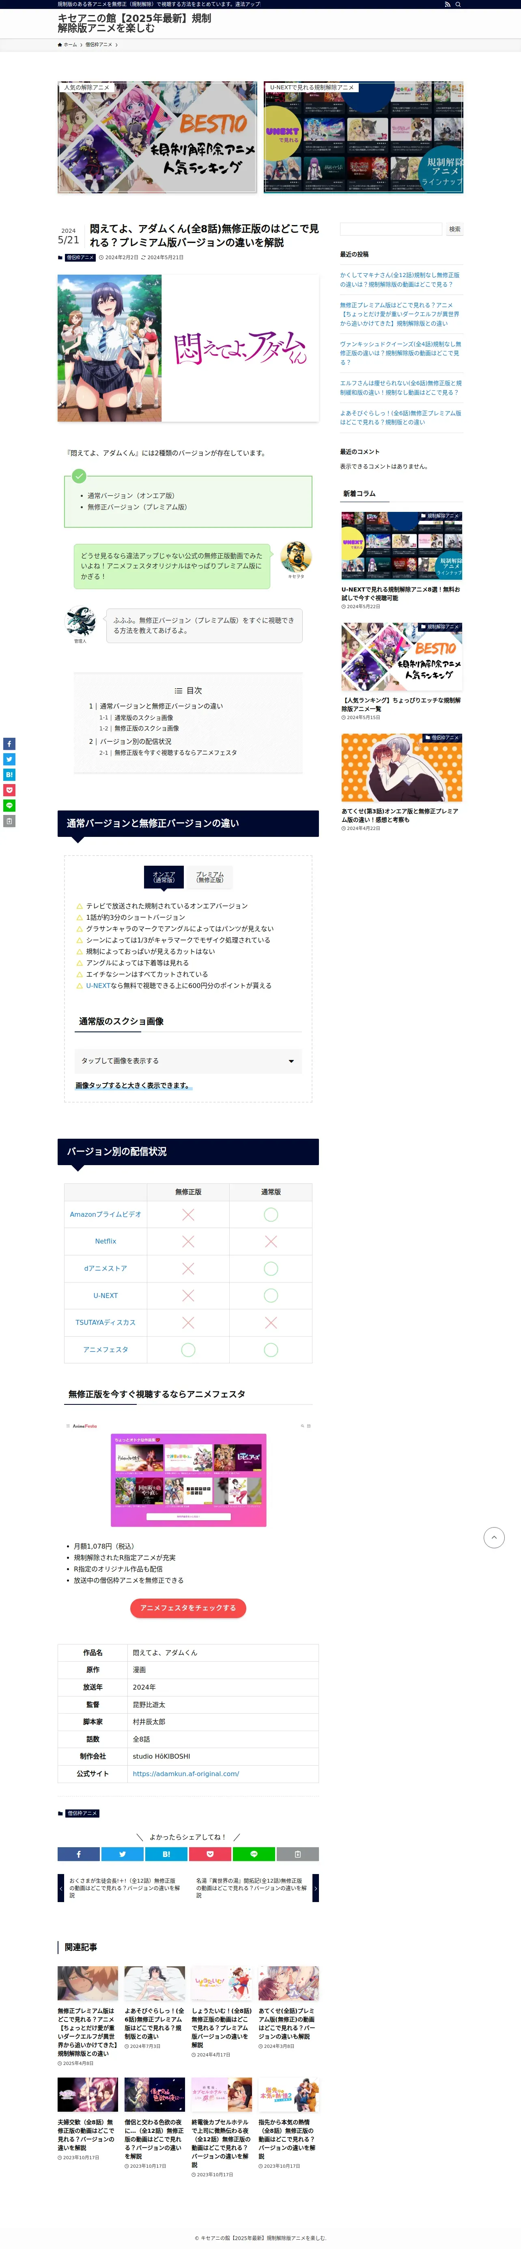The height and width of the screenshot is (2249, 521).
Task: Open the search magnifier icon in top bar
Action: [x=458, y=4]
